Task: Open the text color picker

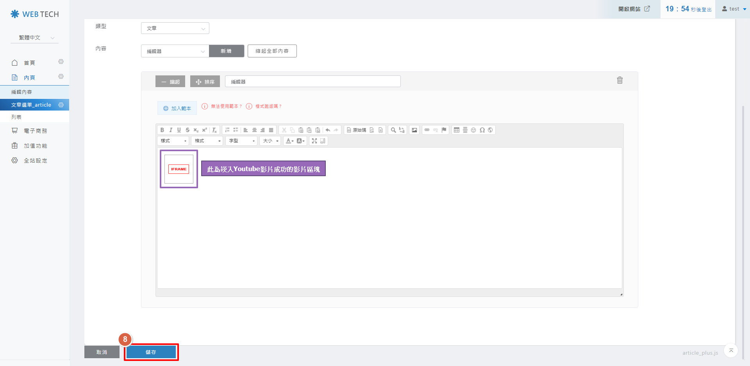Action: pos(289,141)
